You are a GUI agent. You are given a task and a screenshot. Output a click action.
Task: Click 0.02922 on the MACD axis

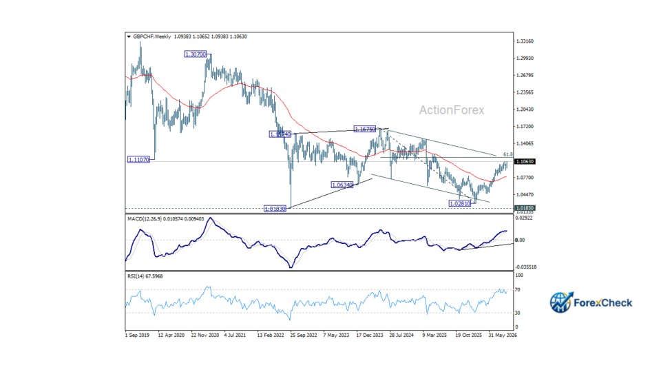(x=524, y=218)
